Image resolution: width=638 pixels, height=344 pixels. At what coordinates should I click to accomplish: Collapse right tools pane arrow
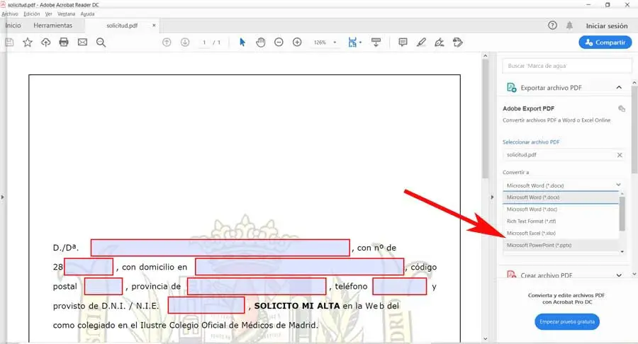(492, 197)
